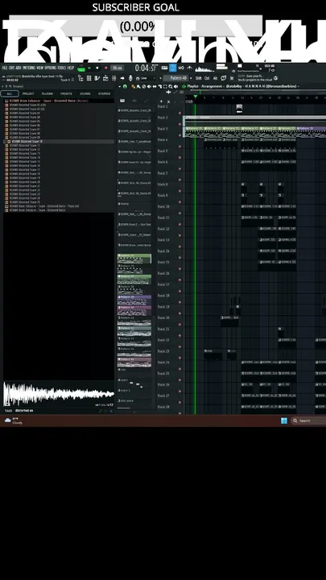The image size is (326, 580).
Task: Open the EDIT menu
Action: point(11,68)
